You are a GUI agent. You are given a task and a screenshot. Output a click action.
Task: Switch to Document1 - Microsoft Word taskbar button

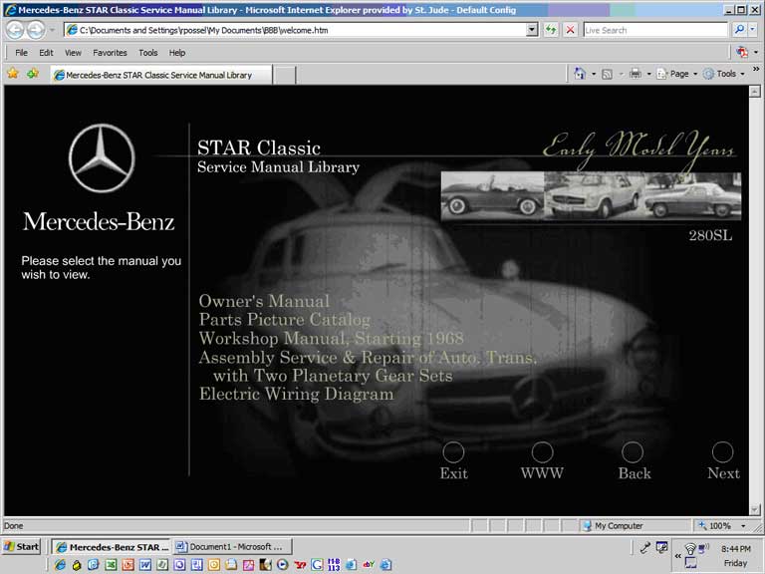[x=232, y=547]
